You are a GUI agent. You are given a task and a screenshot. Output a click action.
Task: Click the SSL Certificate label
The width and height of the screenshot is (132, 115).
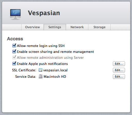coord(24,70)
